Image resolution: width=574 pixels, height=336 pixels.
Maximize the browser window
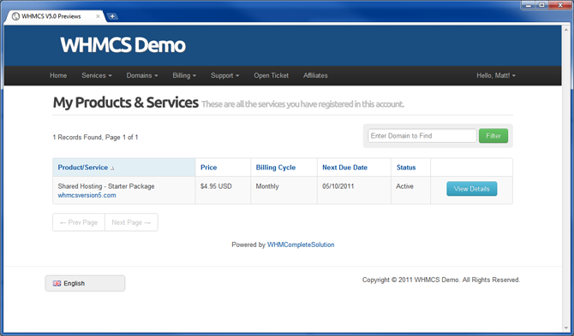(x=541, y=5)
